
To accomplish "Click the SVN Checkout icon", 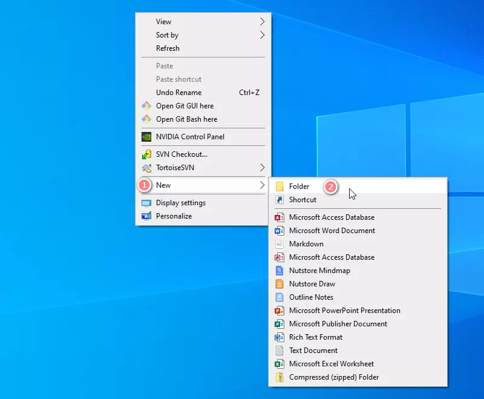I will [x=146, y=154].
